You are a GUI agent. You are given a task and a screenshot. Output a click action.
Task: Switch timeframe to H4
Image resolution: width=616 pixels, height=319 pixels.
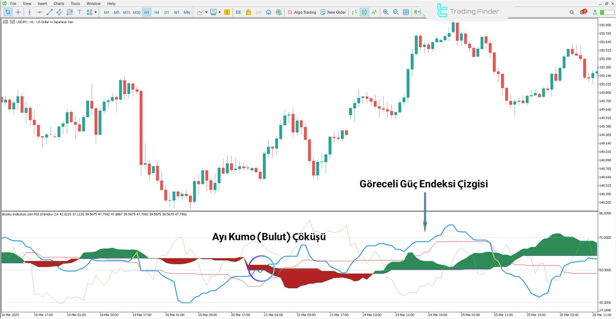point(157,12)
